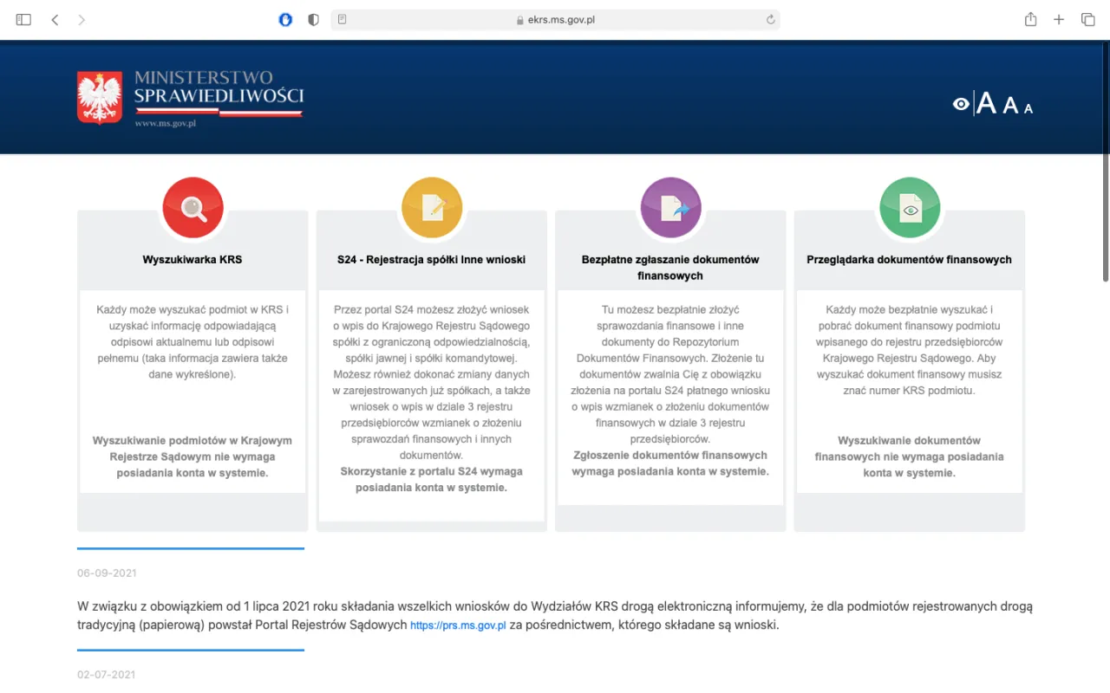Open the green financial documents viewer icon
Screen dimensions: 1110x693
(x=910, y=208)
